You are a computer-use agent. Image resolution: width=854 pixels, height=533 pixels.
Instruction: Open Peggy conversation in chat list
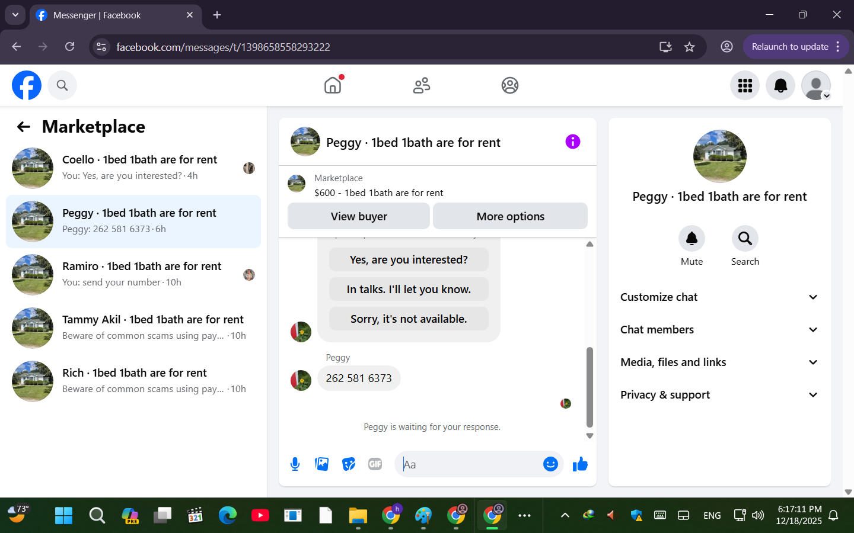tap(133, 221)
